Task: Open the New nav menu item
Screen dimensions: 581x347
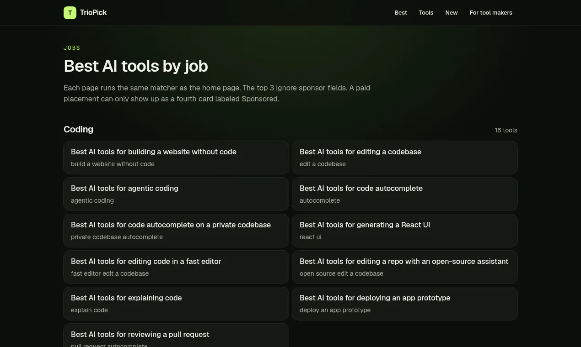Action: tap(452, 13)
